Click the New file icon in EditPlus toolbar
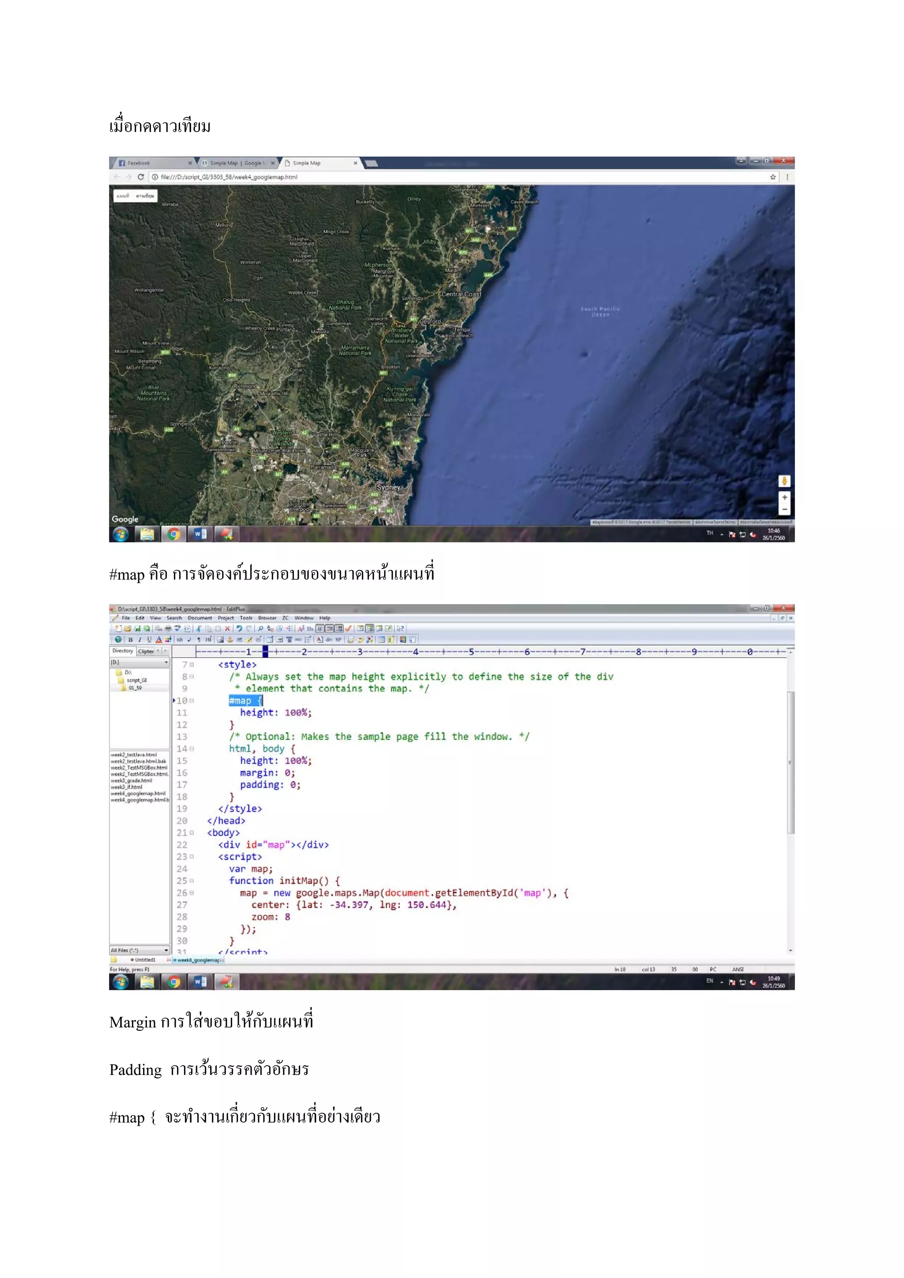Image resolution: width=904 pixels, height=1278 pixels. coord(118,628)
